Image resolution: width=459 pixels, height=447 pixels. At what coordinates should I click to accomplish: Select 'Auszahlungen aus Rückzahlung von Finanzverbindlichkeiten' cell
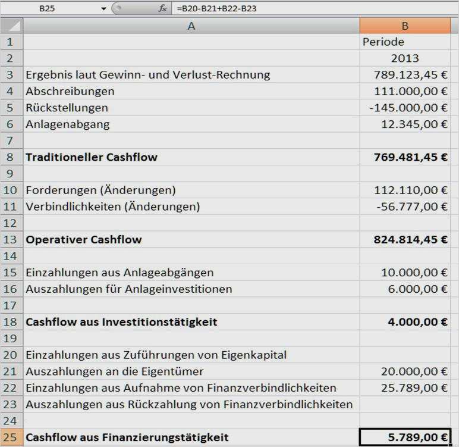point(191,405)
